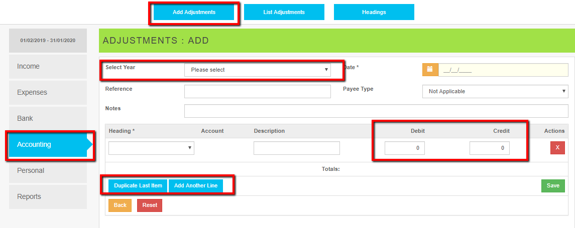Open Expenses in the sidebar

(x=48, y=92)
